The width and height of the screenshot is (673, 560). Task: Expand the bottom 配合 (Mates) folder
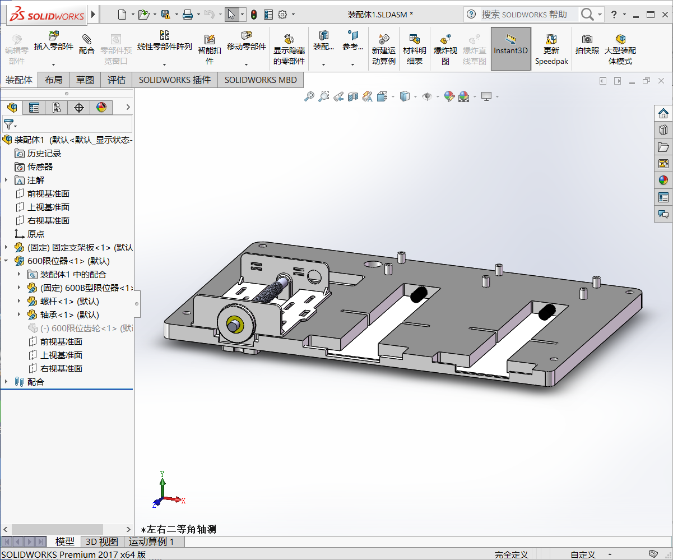pos(6,382)
